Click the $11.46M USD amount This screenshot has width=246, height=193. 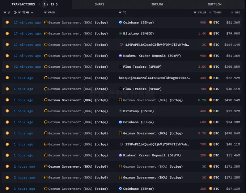[x=233, y=155]
